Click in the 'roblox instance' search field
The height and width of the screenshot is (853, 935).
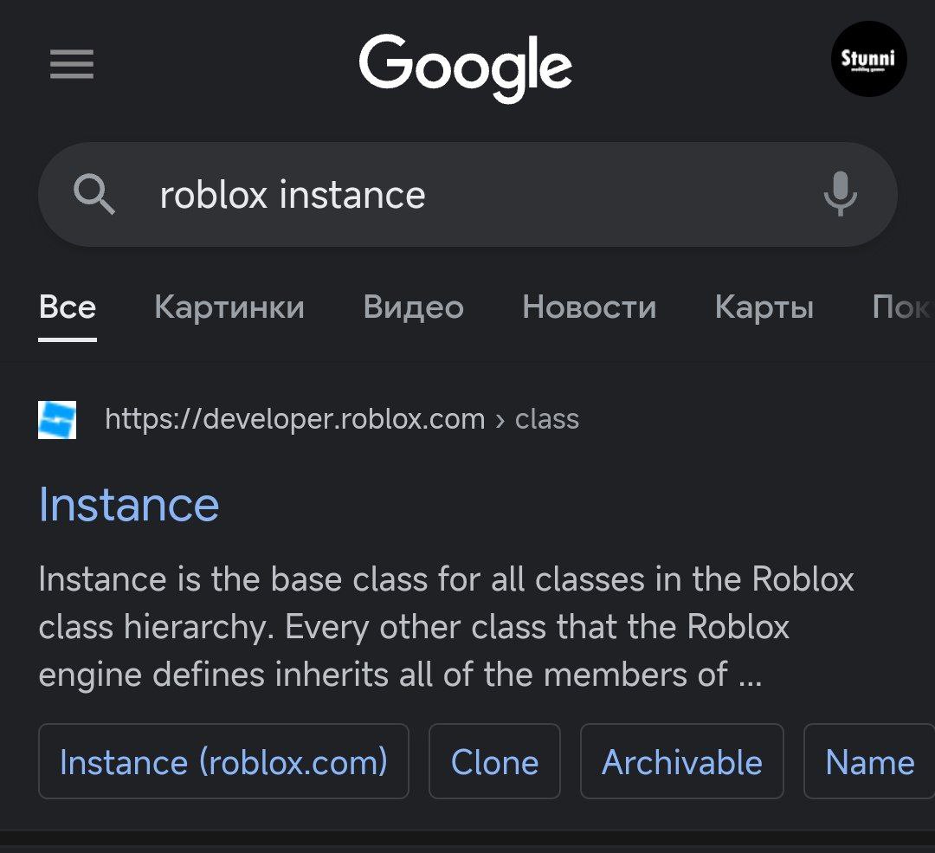coord(467,195)
